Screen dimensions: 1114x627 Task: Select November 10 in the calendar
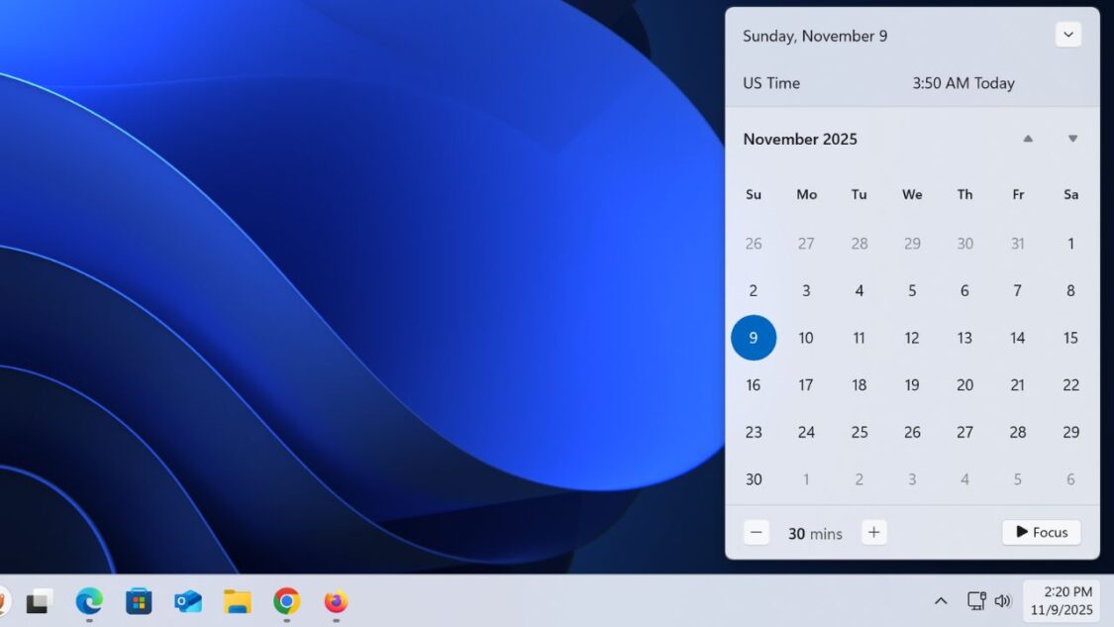tap(806, 338)
